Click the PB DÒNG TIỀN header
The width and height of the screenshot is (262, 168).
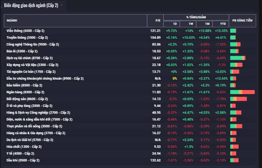tap(243, 21)
